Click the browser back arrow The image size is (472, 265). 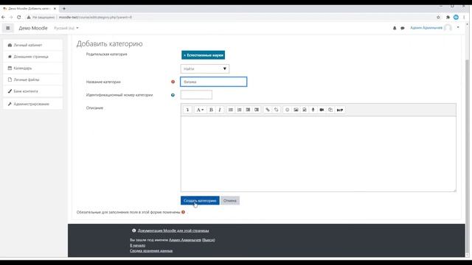(x=3, y=17)
